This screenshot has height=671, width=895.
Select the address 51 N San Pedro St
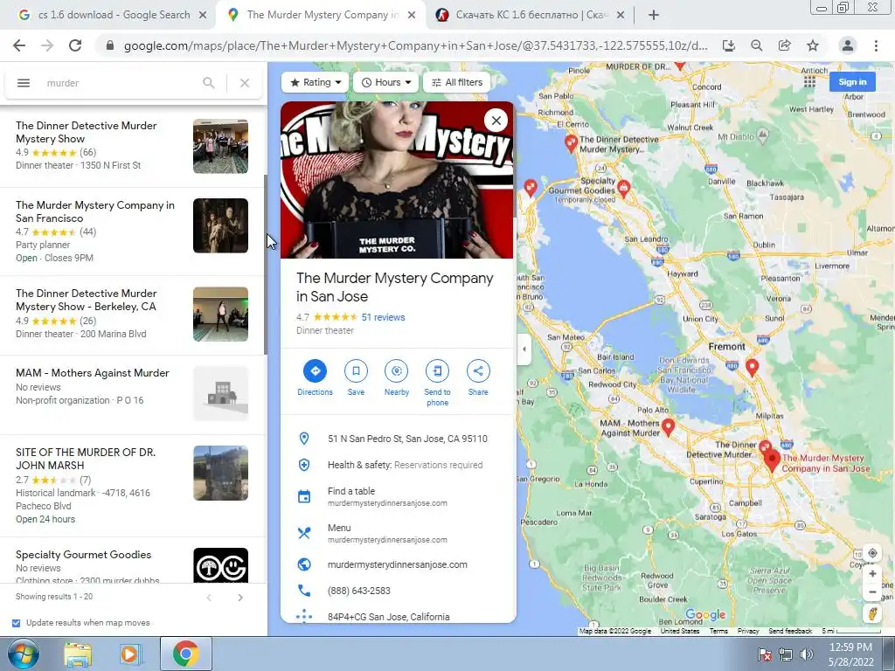pyautogui.click(x=407, y=439)
